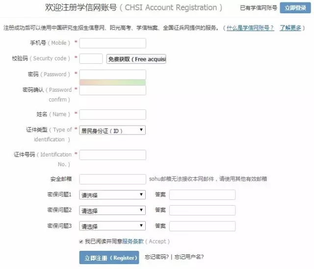Click the Security code input box
The height and width of the screenshot is (269, 314).
(91, 59)
